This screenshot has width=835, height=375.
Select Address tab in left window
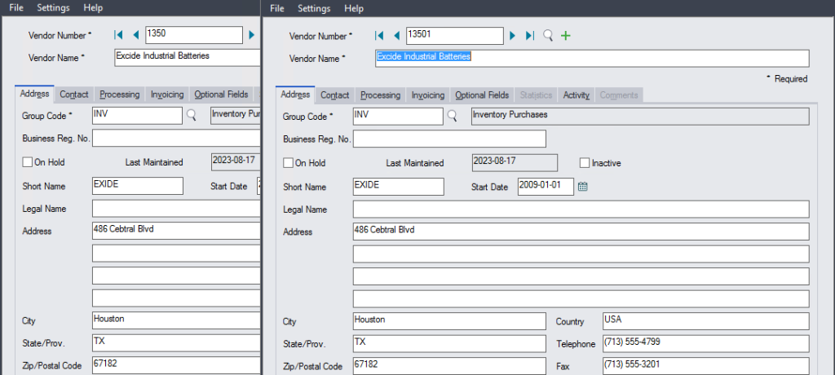34,94
